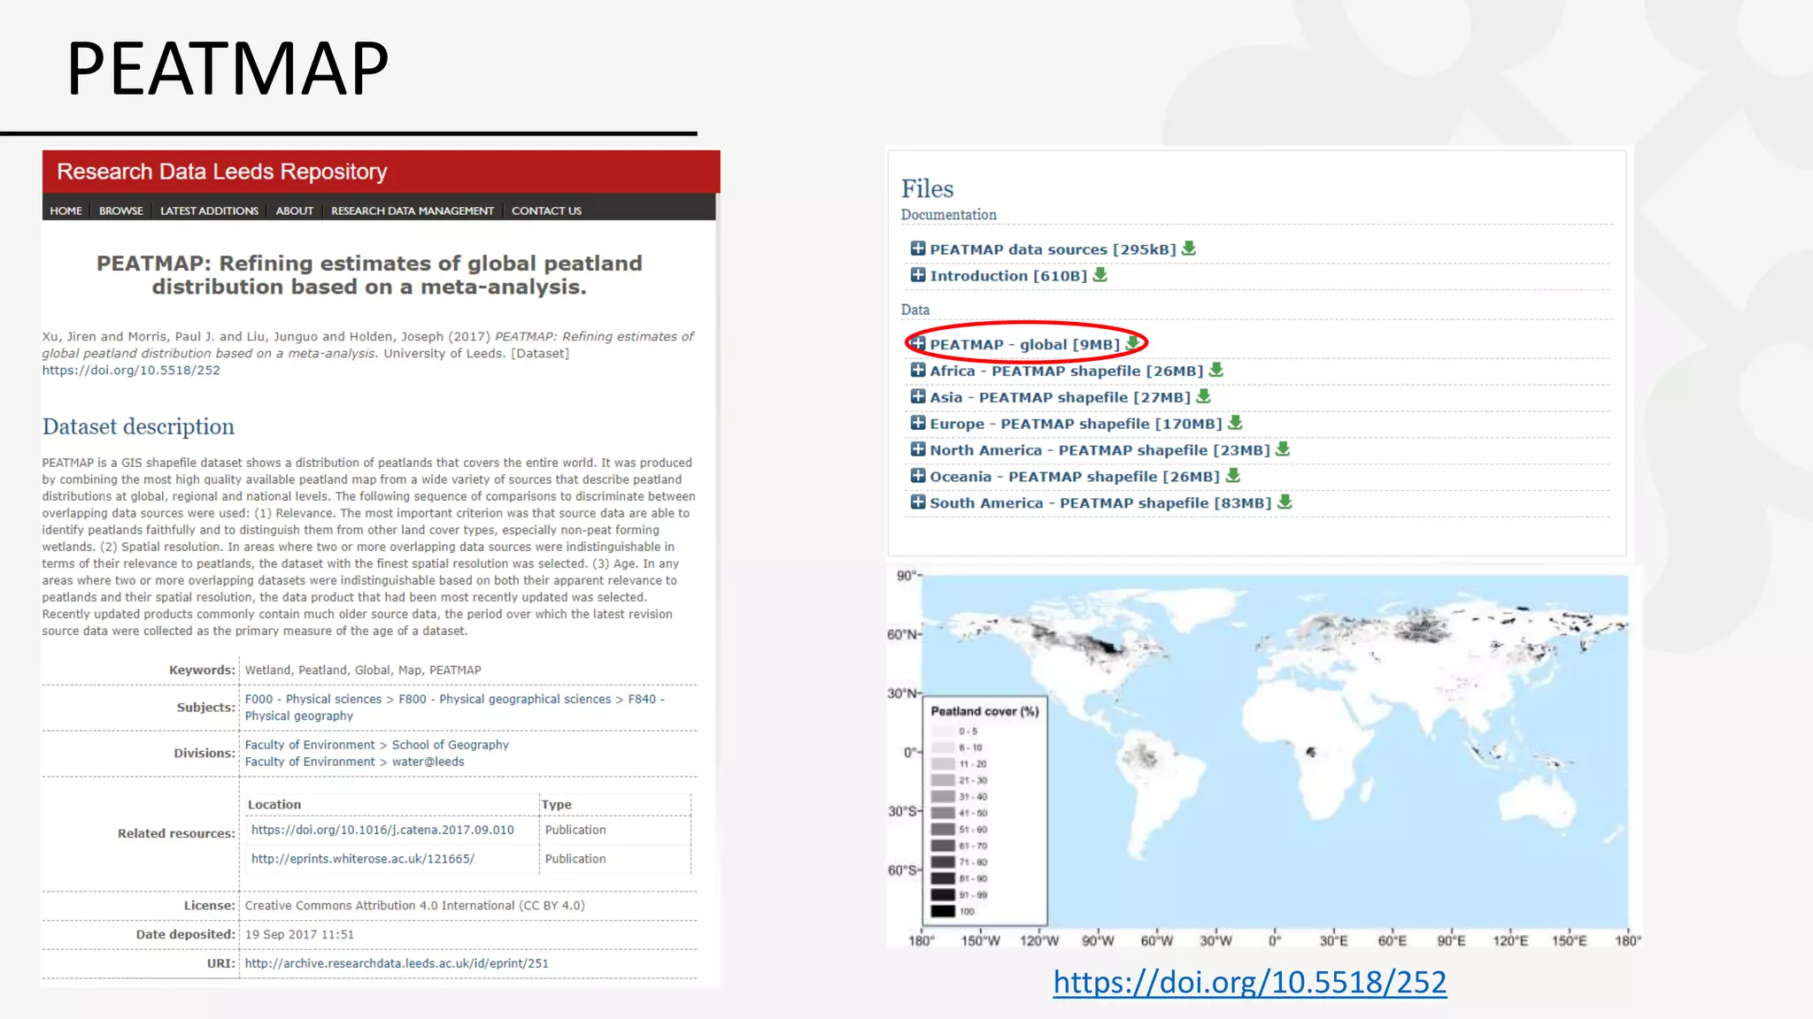Open the ABOUT page
Image resolution: width=1813 pixels, height=1019 pixels.
[x=295, y=211]
